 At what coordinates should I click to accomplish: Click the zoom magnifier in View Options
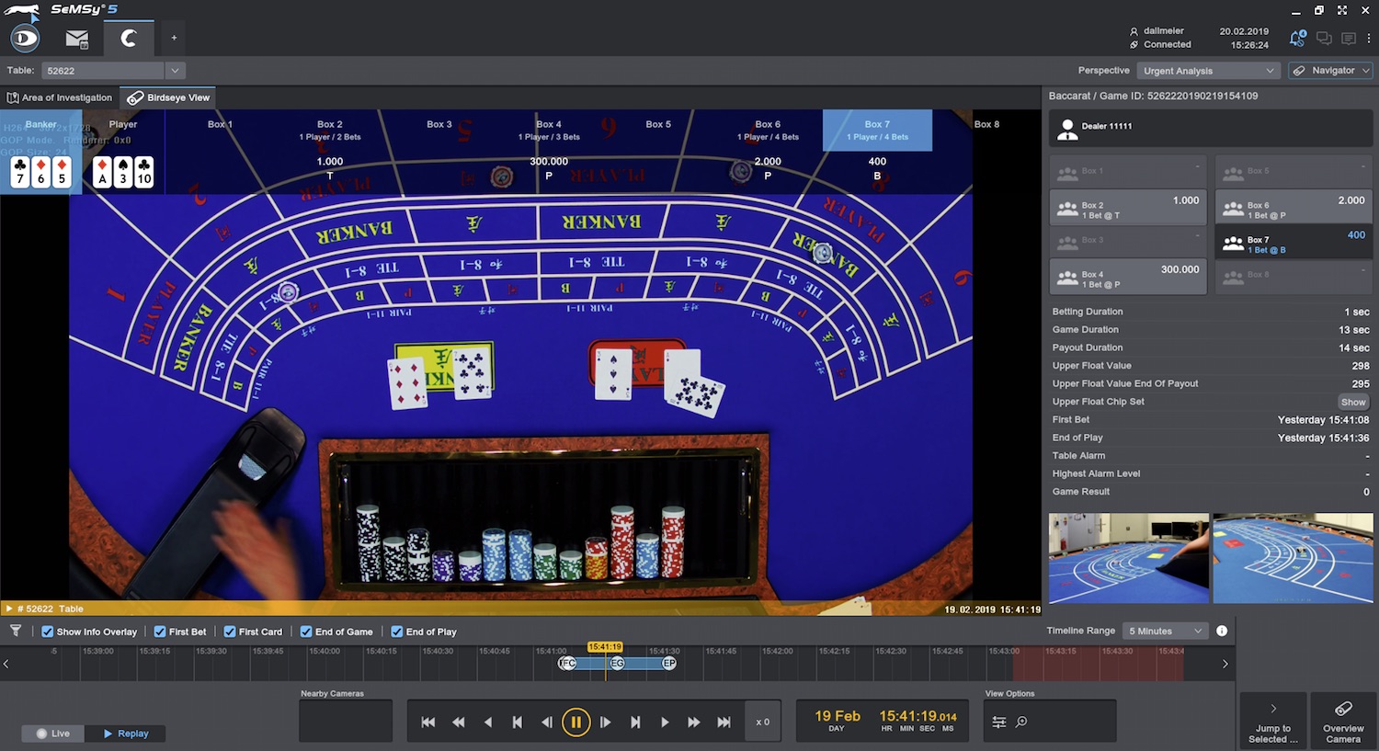click(x=1021, y=723)
